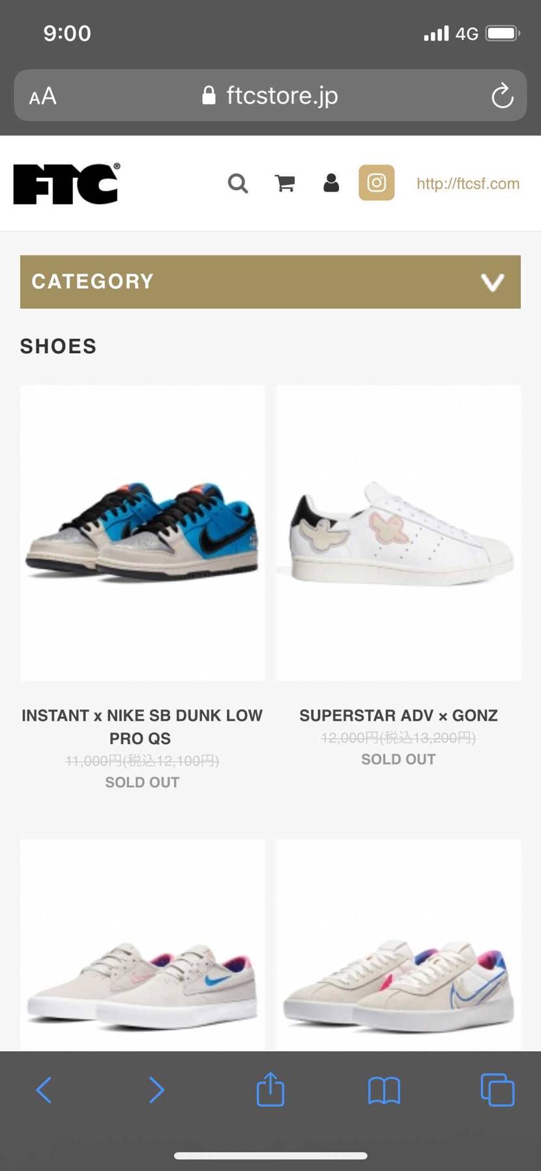Viewport: 541px width, 1171px height.
Task: Open the shopping cart icon
Action: pos(285,183)
